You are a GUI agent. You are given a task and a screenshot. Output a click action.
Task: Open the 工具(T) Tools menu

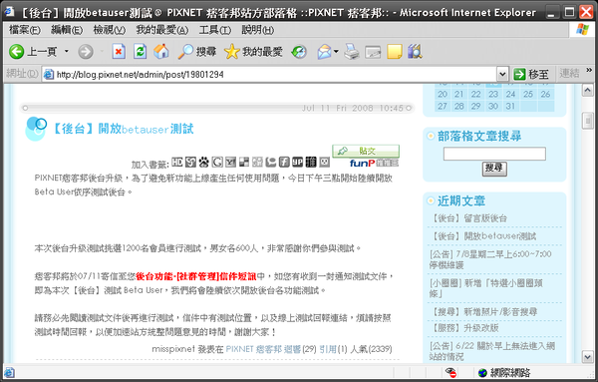point(214,30)
